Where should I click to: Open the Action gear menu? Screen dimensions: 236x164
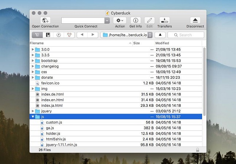(x=120, y=20)
